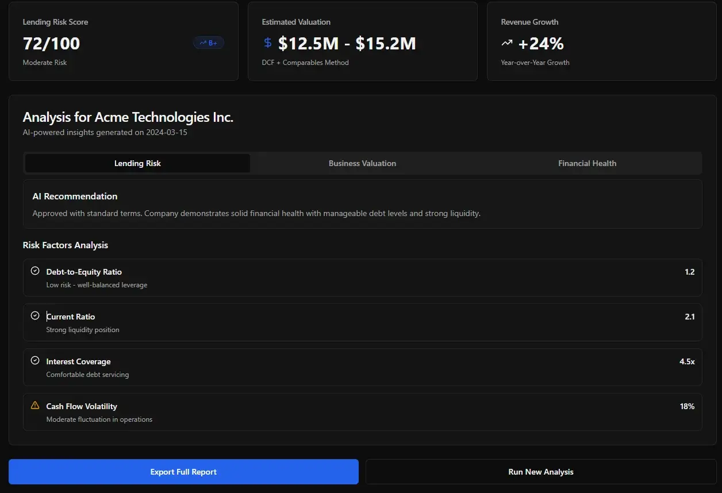Select the AI Recommendation heading
The image size is (722, 493).
coord(75,196)
